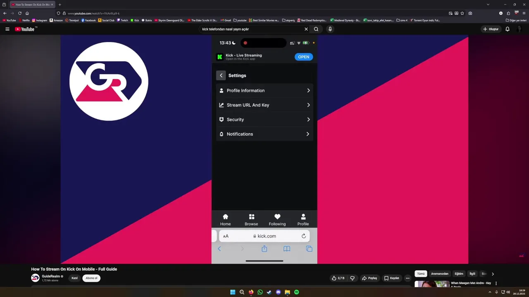The image size is (529, 297).
Task: Select the İlgili filter chip
Action: click(472, 273)
